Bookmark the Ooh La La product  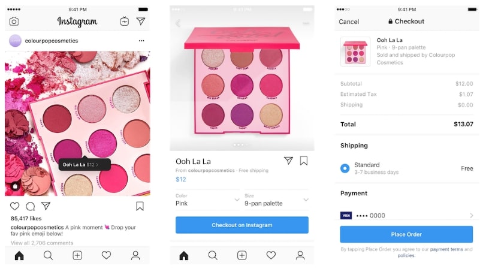point(304,161)
